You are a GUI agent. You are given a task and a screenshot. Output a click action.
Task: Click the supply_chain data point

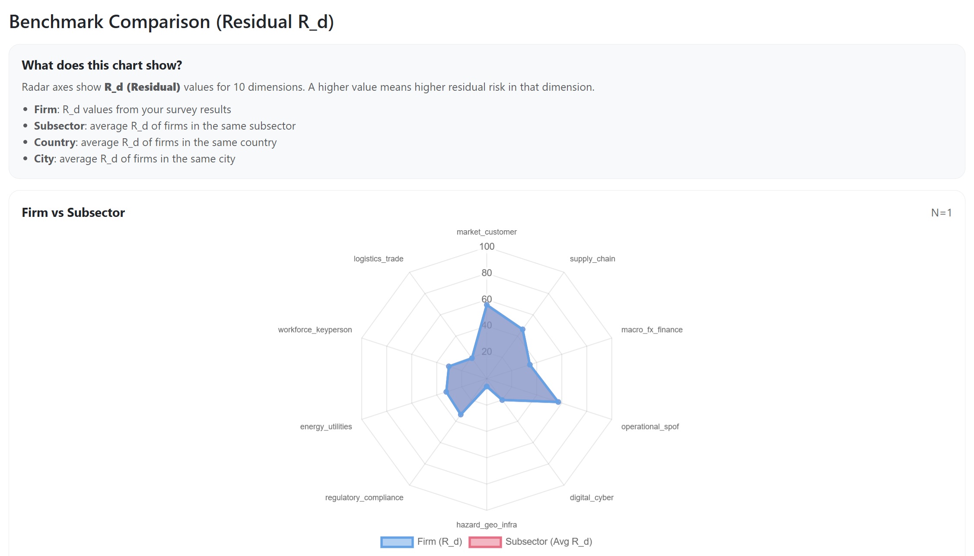[522, 330]
